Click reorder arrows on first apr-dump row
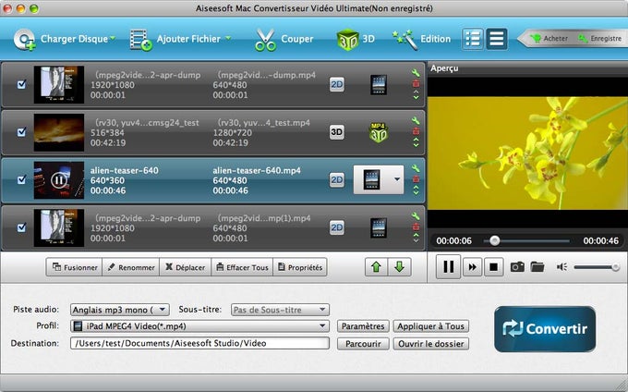 pyautogui.click(x=416, y=95)
